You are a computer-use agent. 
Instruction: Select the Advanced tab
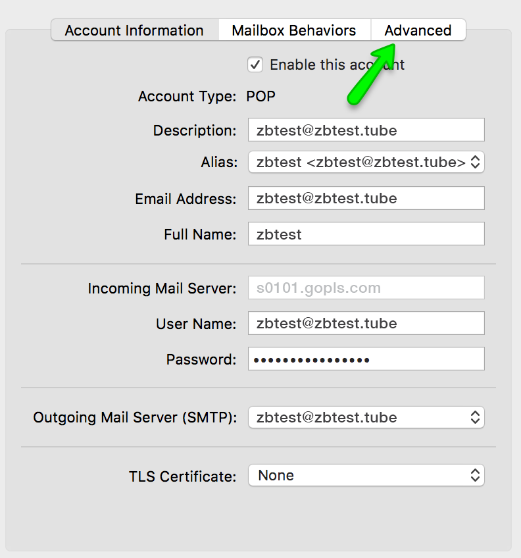point(418,30)
